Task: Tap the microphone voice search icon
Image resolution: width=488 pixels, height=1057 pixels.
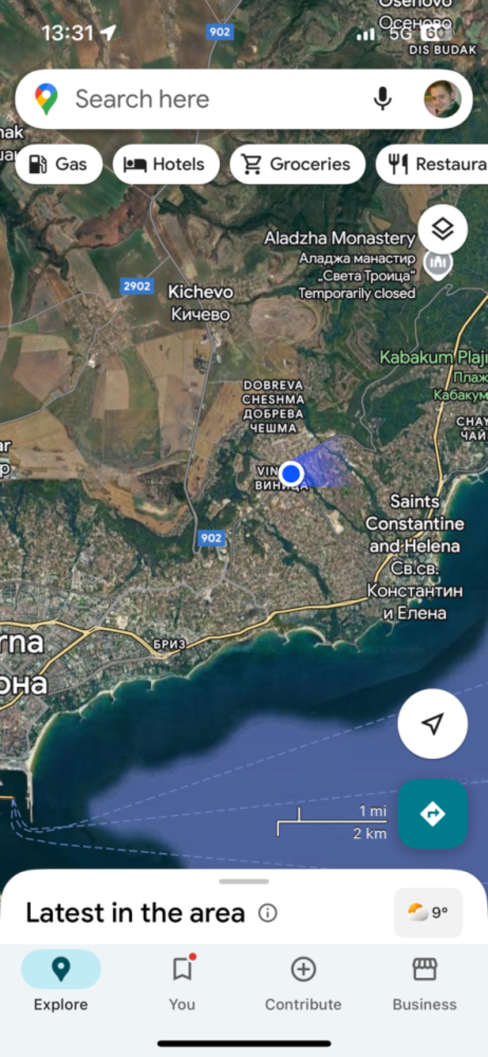Action: [382, 99]
